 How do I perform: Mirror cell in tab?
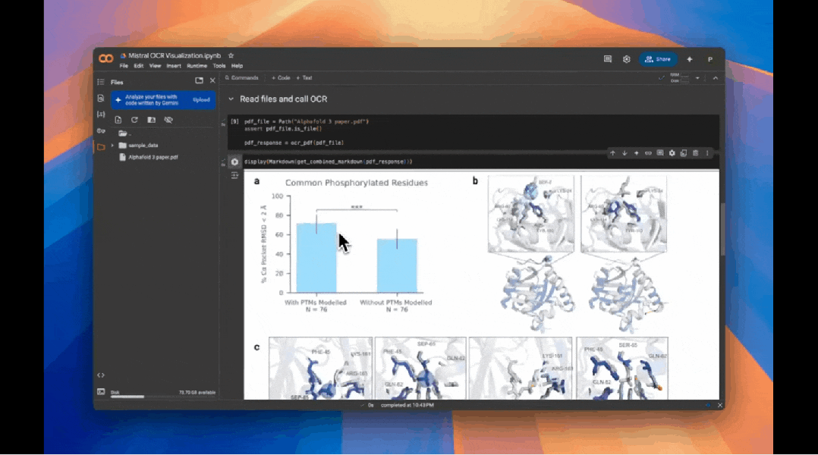[684, 153]
